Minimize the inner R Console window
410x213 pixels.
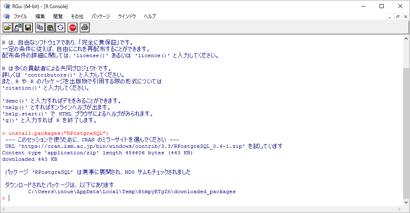click(390, 17)
